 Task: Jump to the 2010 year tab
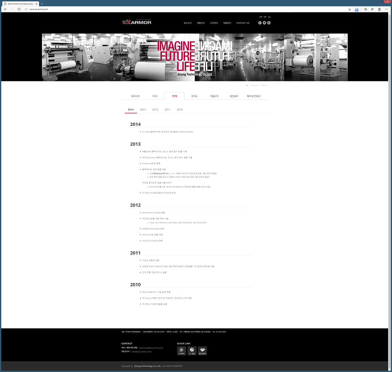[x=180, y=110]
